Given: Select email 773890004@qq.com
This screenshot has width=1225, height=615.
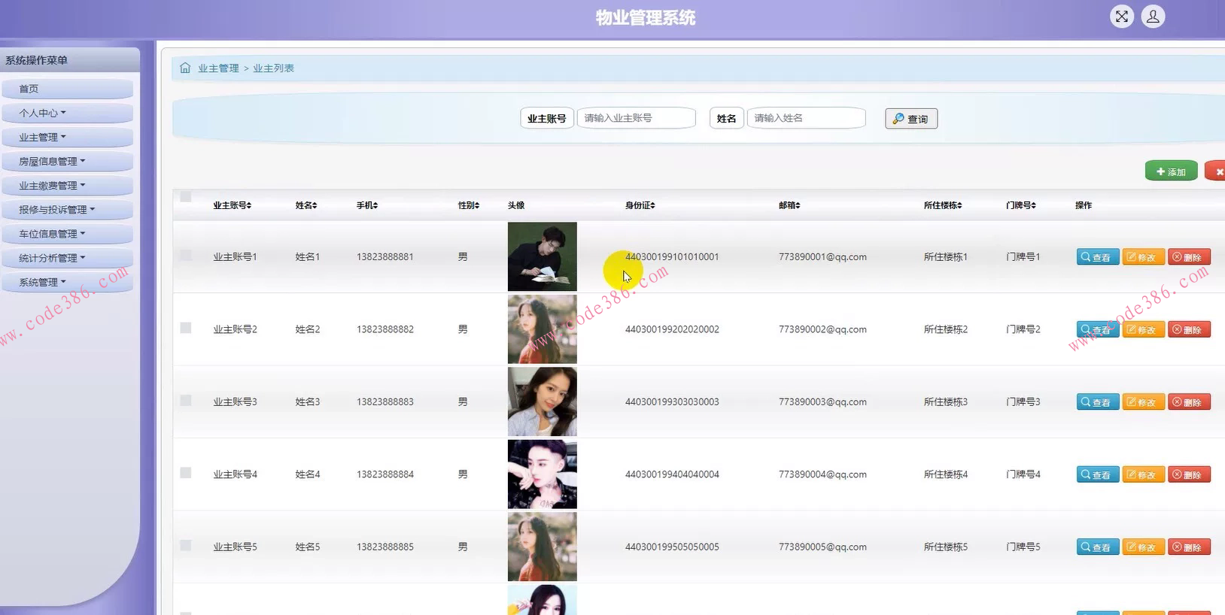Looking at the screenshot, I should coord(822,474).
